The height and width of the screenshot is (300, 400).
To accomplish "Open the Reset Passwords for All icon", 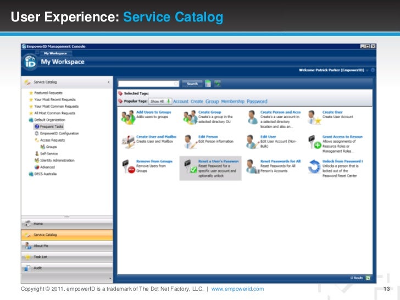I will 253,166.
